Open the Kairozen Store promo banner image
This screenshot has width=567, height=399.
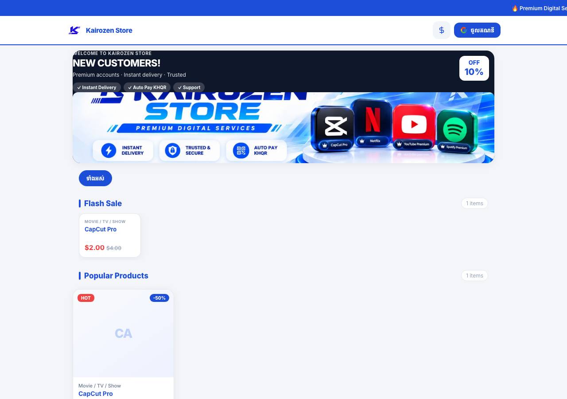coord(283,128)
